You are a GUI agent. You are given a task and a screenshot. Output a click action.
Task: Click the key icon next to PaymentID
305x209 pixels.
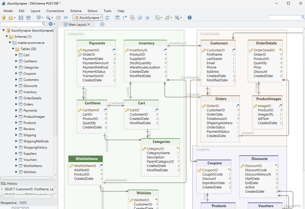pyautogui.click(x=80, y=50)
